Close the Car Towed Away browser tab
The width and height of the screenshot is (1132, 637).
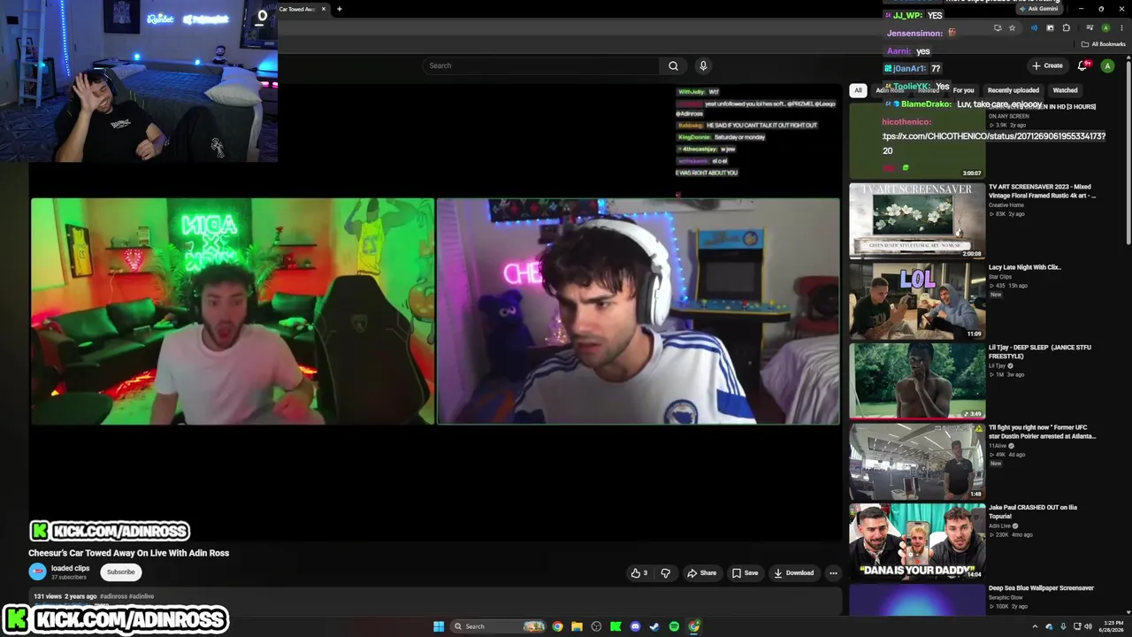[x=324, y=9]
